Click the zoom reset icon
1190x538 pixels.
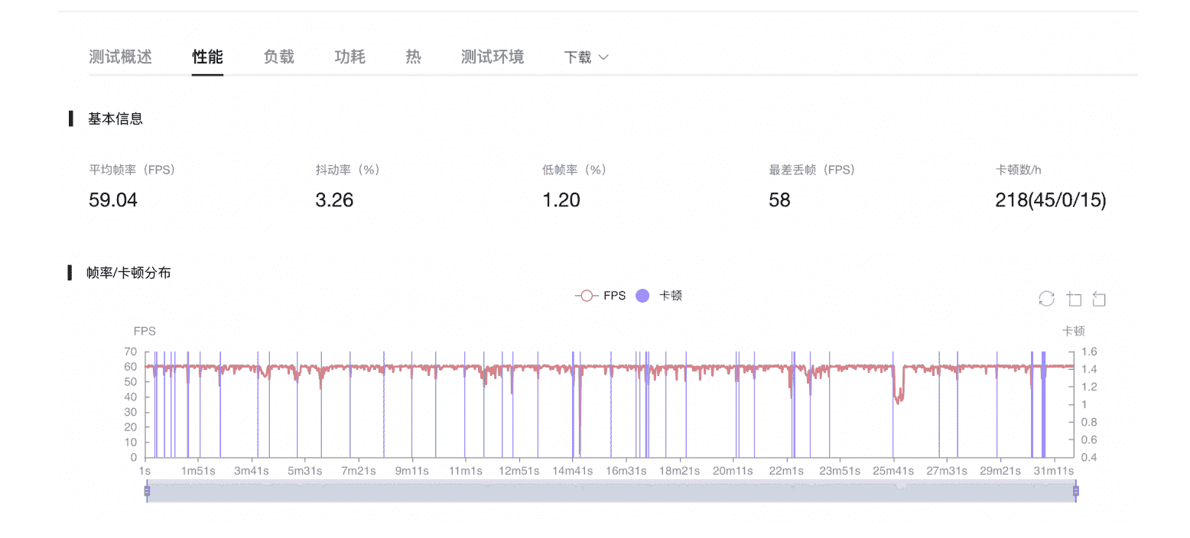click(1099, 299)
